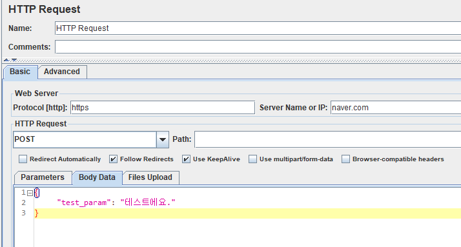Screen dimensions: 461x247
Task: Select the POST method combo box
Action: pyautogui.click(x=91, y=139)
